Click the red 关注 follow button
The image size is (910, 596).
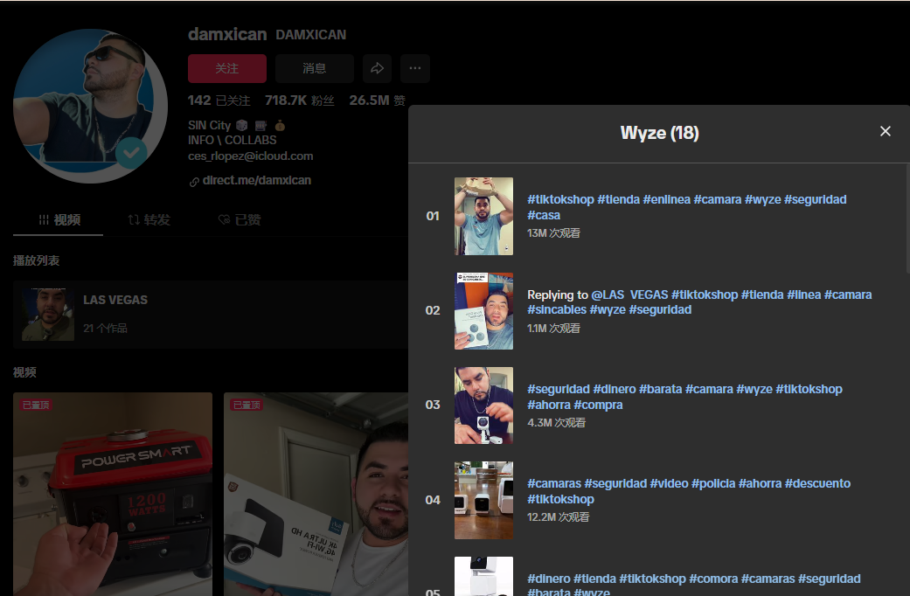click(227, 68)
